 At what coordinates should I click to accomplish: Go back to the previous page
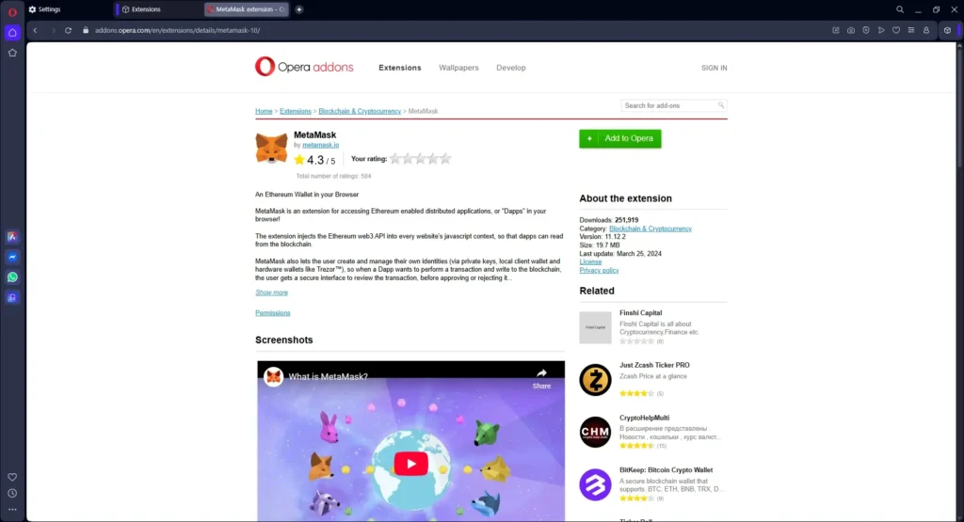click(35, 30)
